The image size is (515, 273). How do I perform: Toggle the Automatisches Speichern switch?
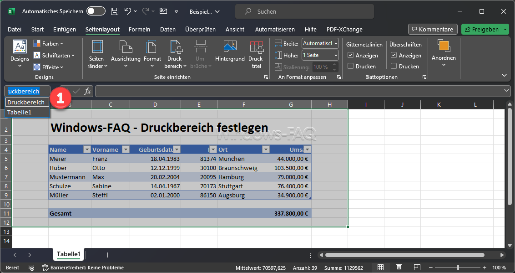pyautogui.click(x=96, y=11)
